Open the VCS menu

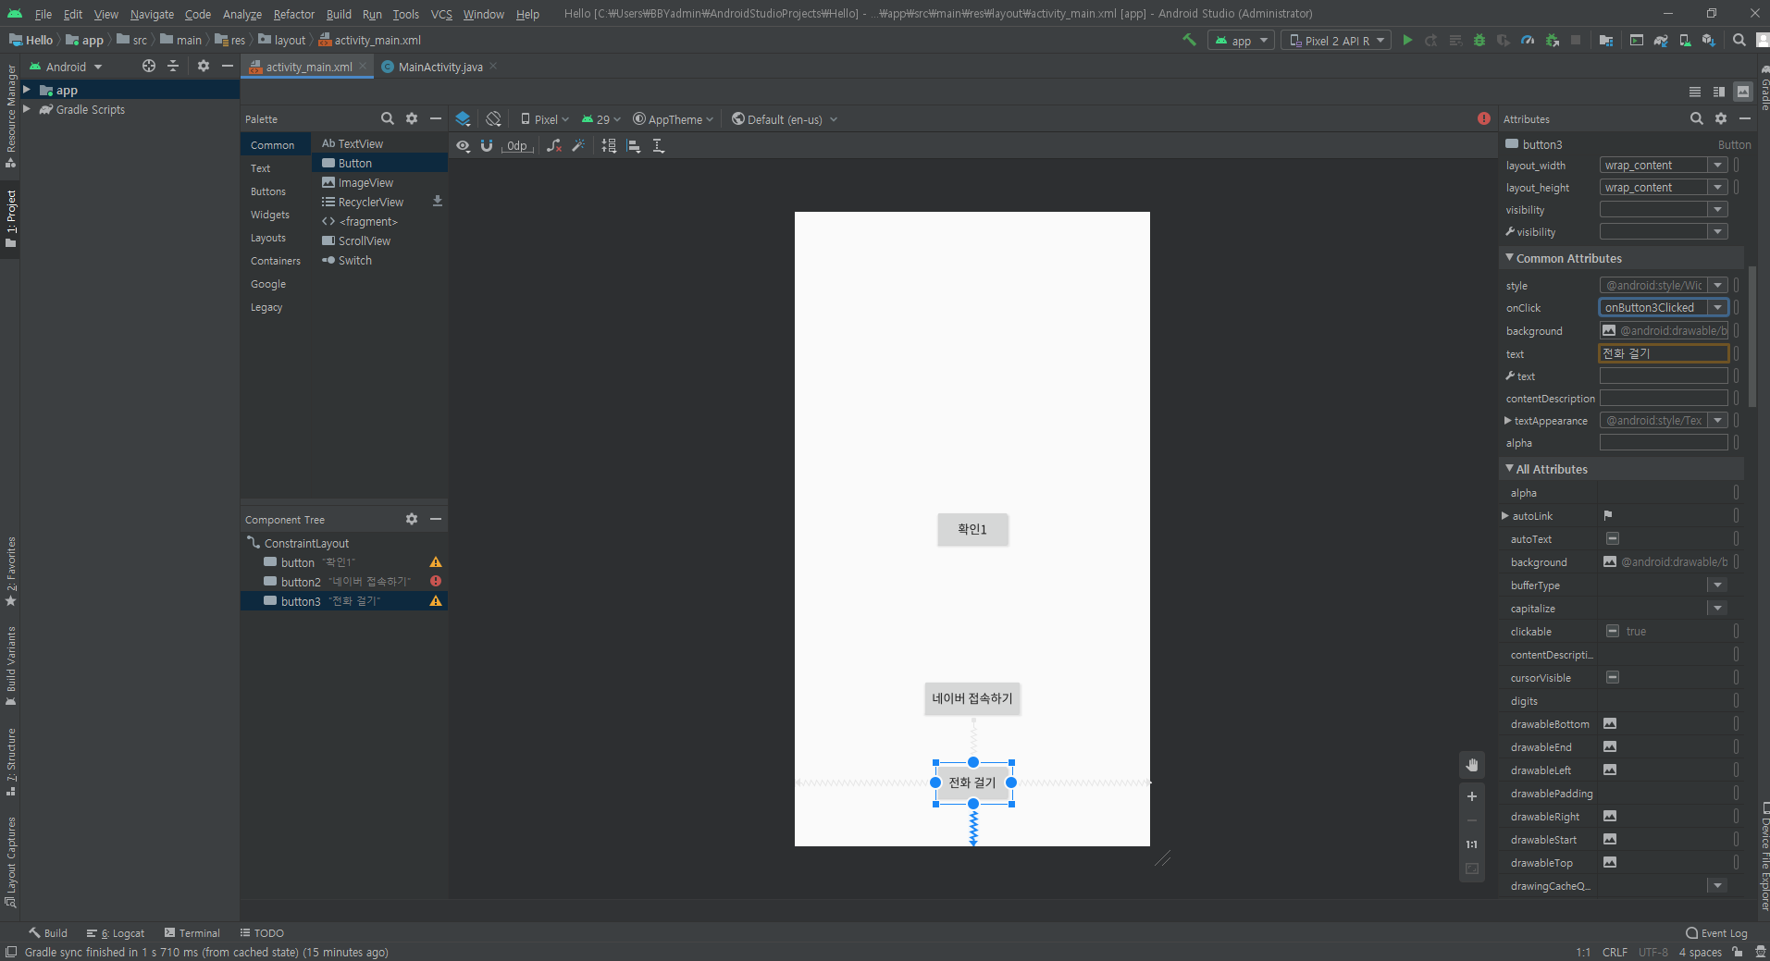(x=441, y=14)
